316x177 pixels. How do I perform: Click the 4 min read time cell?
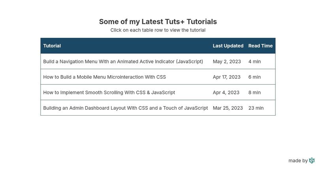(x=254, y=61)
